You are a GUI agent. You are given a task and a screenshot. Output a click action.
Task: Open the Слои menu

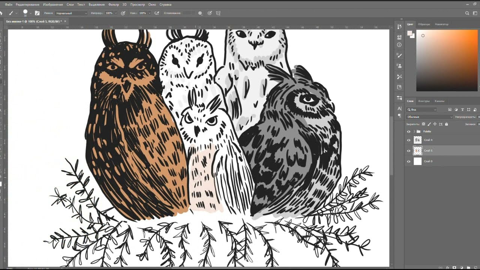coord(70,4)
